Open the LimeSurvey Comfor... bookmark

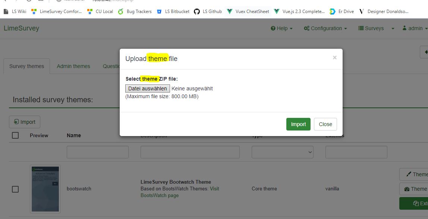pyautogui.click(x=57, y=12)
